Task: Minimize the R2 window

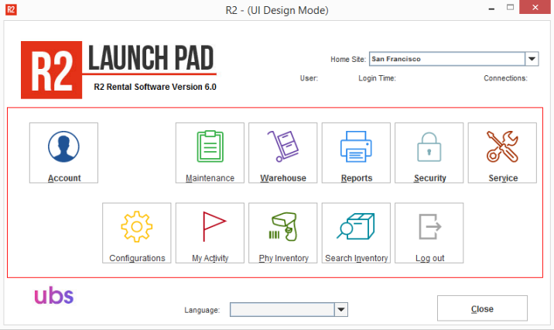Action: pos(491,8)
